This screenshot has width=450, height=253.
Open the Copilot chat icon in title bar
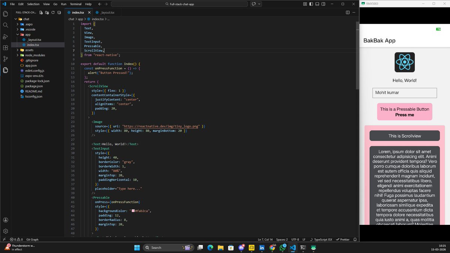[x=253, y=4]
